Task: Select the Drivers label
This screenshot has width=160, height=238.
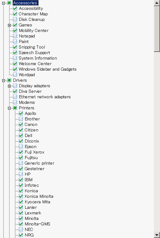Action: point(20,80)
